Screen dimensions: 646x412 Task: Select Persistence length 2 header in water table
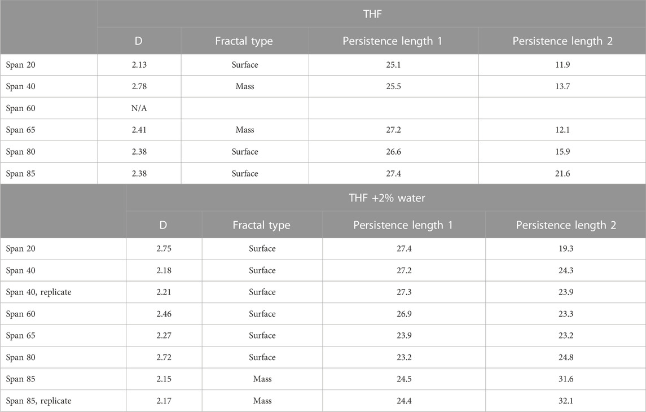[566, 225]
